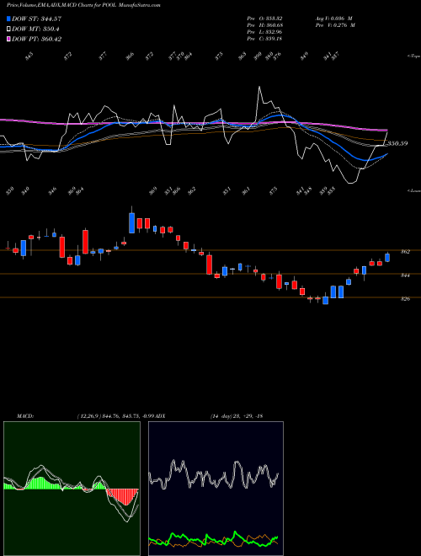Image resolution: width=421 pixels, height=556 pixels.
Task: Click the Avg V volume value
Action: [333, 18]
